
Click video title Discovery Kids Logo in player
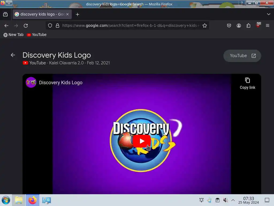(x=61, y=83)
